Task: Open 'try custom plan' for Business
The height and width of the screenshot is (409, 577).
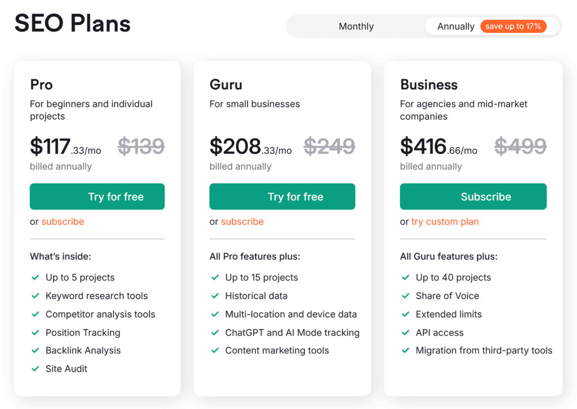Action: (445, 221)
